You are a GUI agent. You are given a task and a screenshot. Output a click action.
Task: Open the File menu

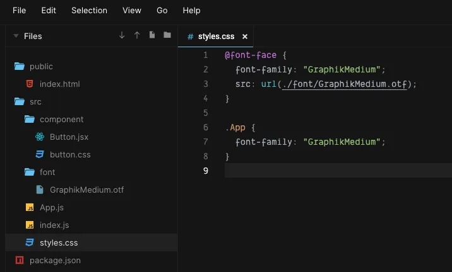(20, 11)
